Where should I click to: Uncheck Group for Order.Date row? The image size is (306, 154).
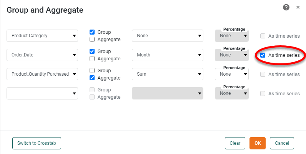tap(92, 51)
